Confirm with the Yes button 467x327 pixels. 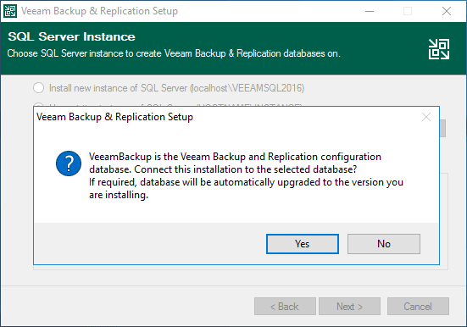click(x=303, y=244)
